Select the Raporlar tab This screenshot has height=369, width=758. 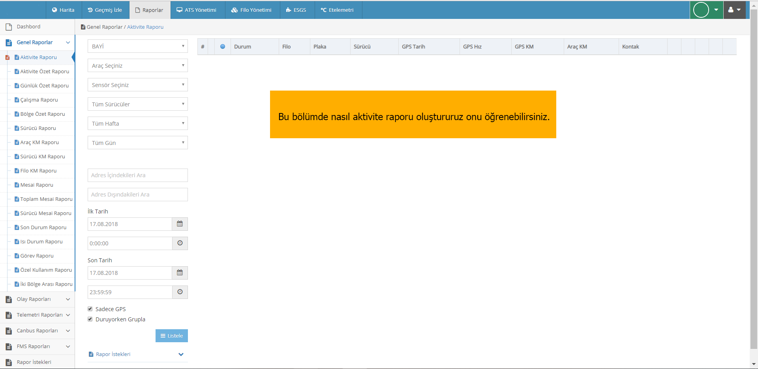(x=150, y=10)
